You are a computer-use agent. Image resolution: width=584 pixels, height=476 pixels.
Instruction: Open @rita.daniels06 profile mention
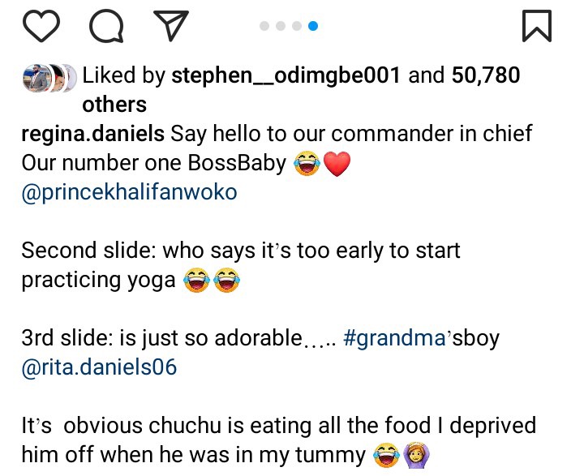[x=99, y=367]
